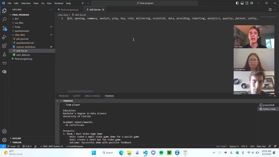Toggle panel layout icon in title bar
Viewport: 279px width, 157px height.
tap(242, 3)
